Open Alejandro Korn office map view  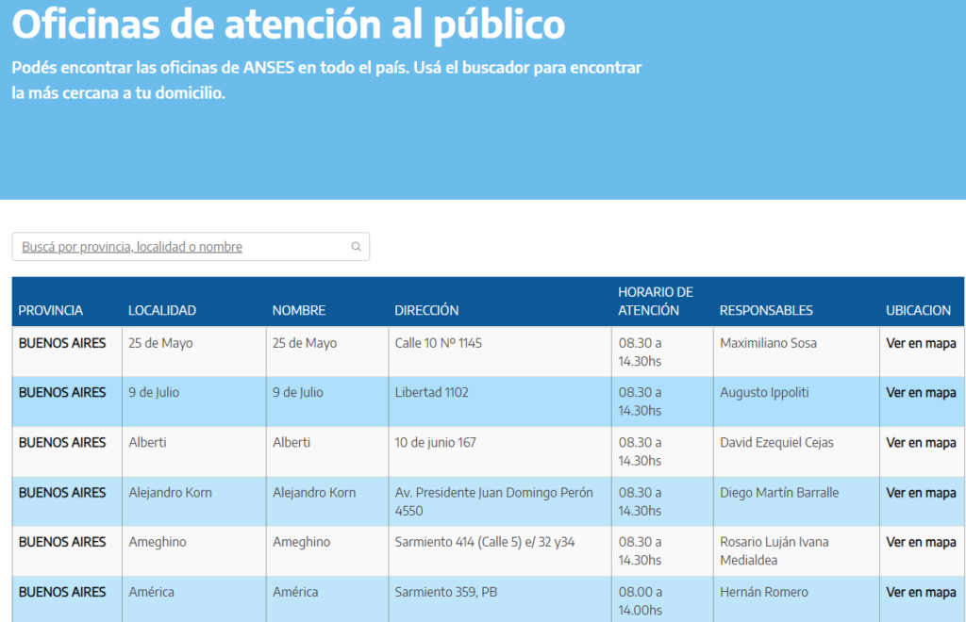point(921,492)
